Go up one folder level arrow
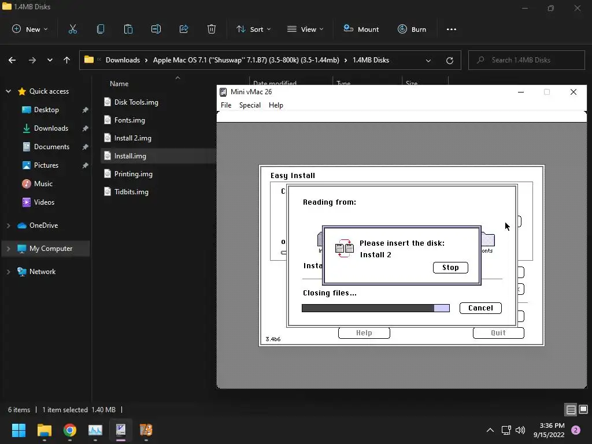This screenshot has width=592, height=444. point(67,60)
